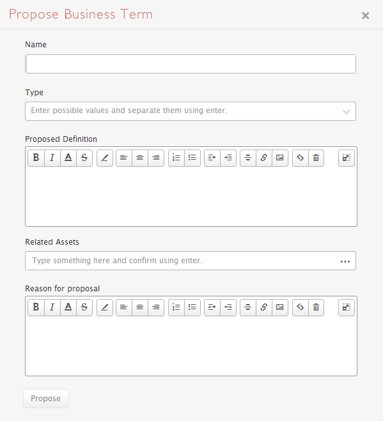383x421 pixels.
Task: Choose text color in Reason for proposal toolbar
Action: (68, 307)
